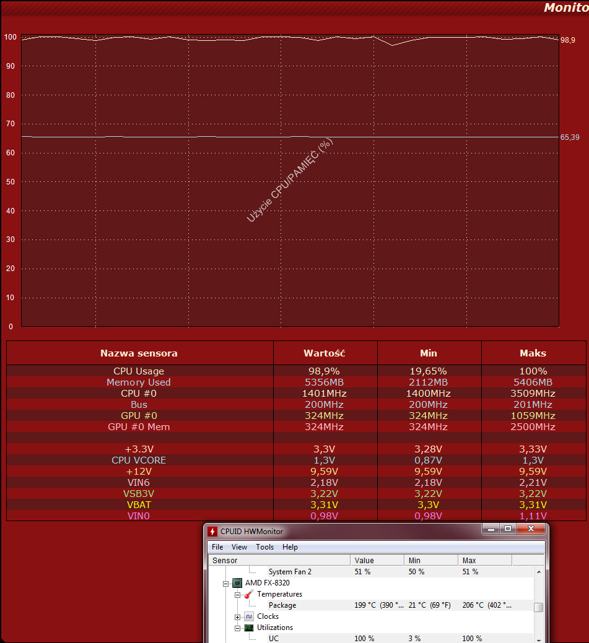The width and height of the screenshot is (589, 643).
Task: Click the Sensor column header
Action: click(279, 560)
